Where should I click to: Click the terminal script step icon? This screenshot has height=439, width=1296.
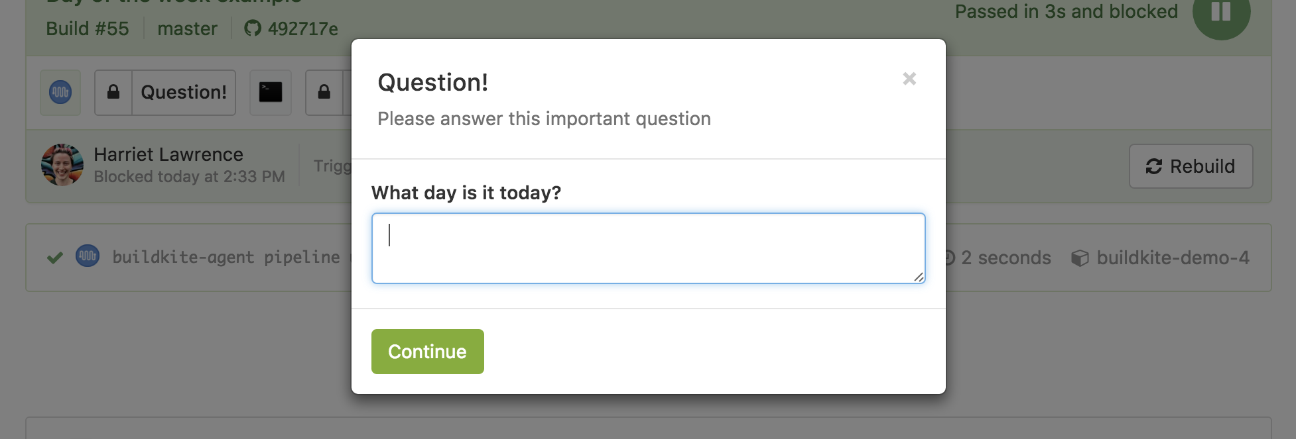[x=270, y=93]
